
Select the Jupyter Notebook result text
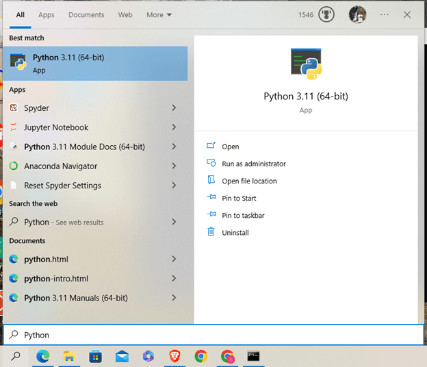tap(56, 127)
